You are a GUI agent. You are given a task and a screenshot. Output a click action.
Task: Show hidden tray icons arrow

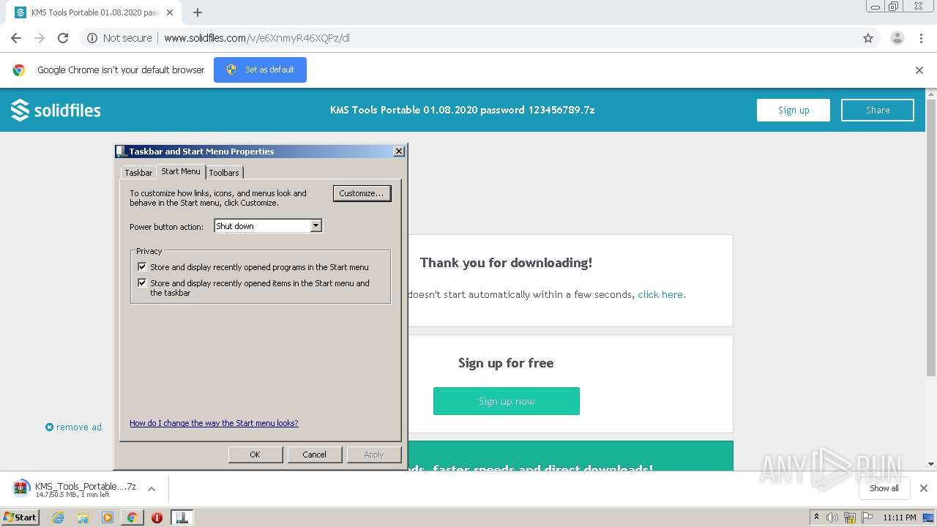click(x=817, y=517)
